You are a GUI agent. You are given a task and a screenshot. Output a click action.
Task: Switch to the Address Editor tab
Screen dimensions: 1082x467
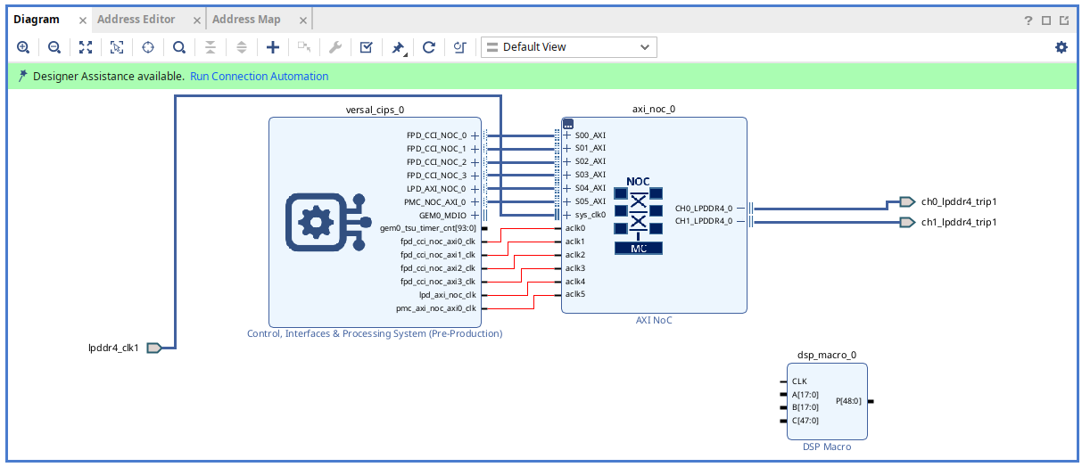tap(136, 20)
